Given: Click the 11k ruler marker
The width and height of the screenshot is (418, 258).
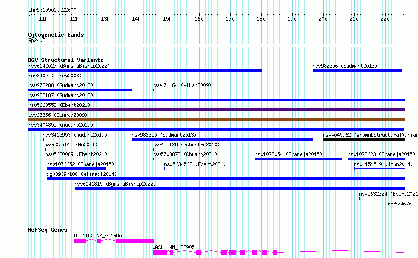Looking at the screenshot, I should [x=43, y=19].
